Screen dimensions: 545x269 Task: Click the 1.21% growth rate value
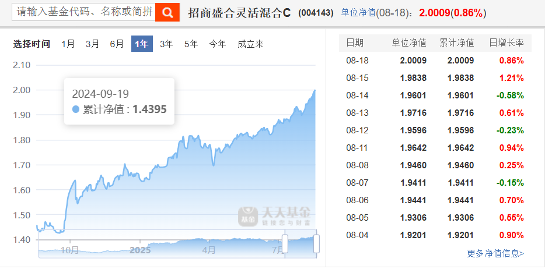click(512, 78)
